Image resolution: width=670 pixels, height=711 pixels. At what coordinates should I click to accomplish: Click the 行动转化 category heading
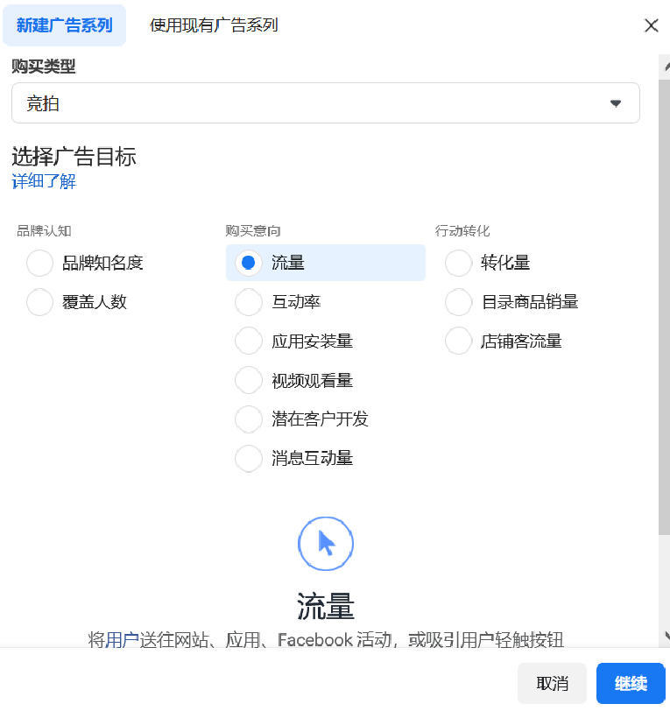[462, 231]
